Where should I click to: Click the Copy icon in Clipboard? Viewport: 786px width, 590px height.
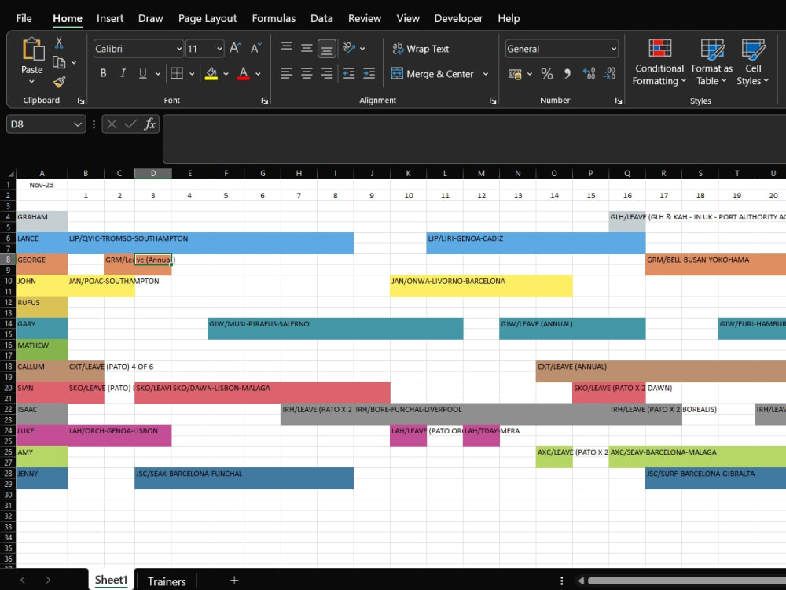59,63
